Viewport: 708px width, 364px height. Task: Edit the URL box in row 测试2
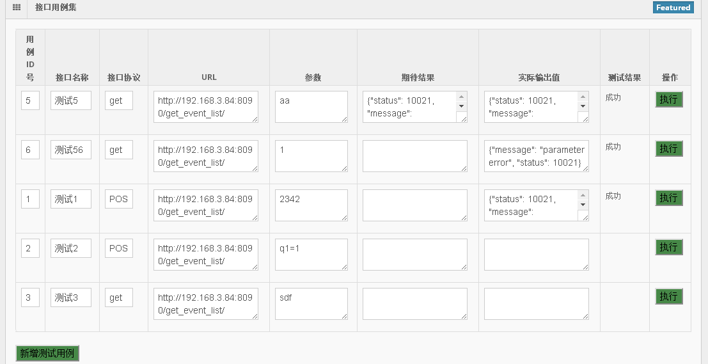[206, 254]
